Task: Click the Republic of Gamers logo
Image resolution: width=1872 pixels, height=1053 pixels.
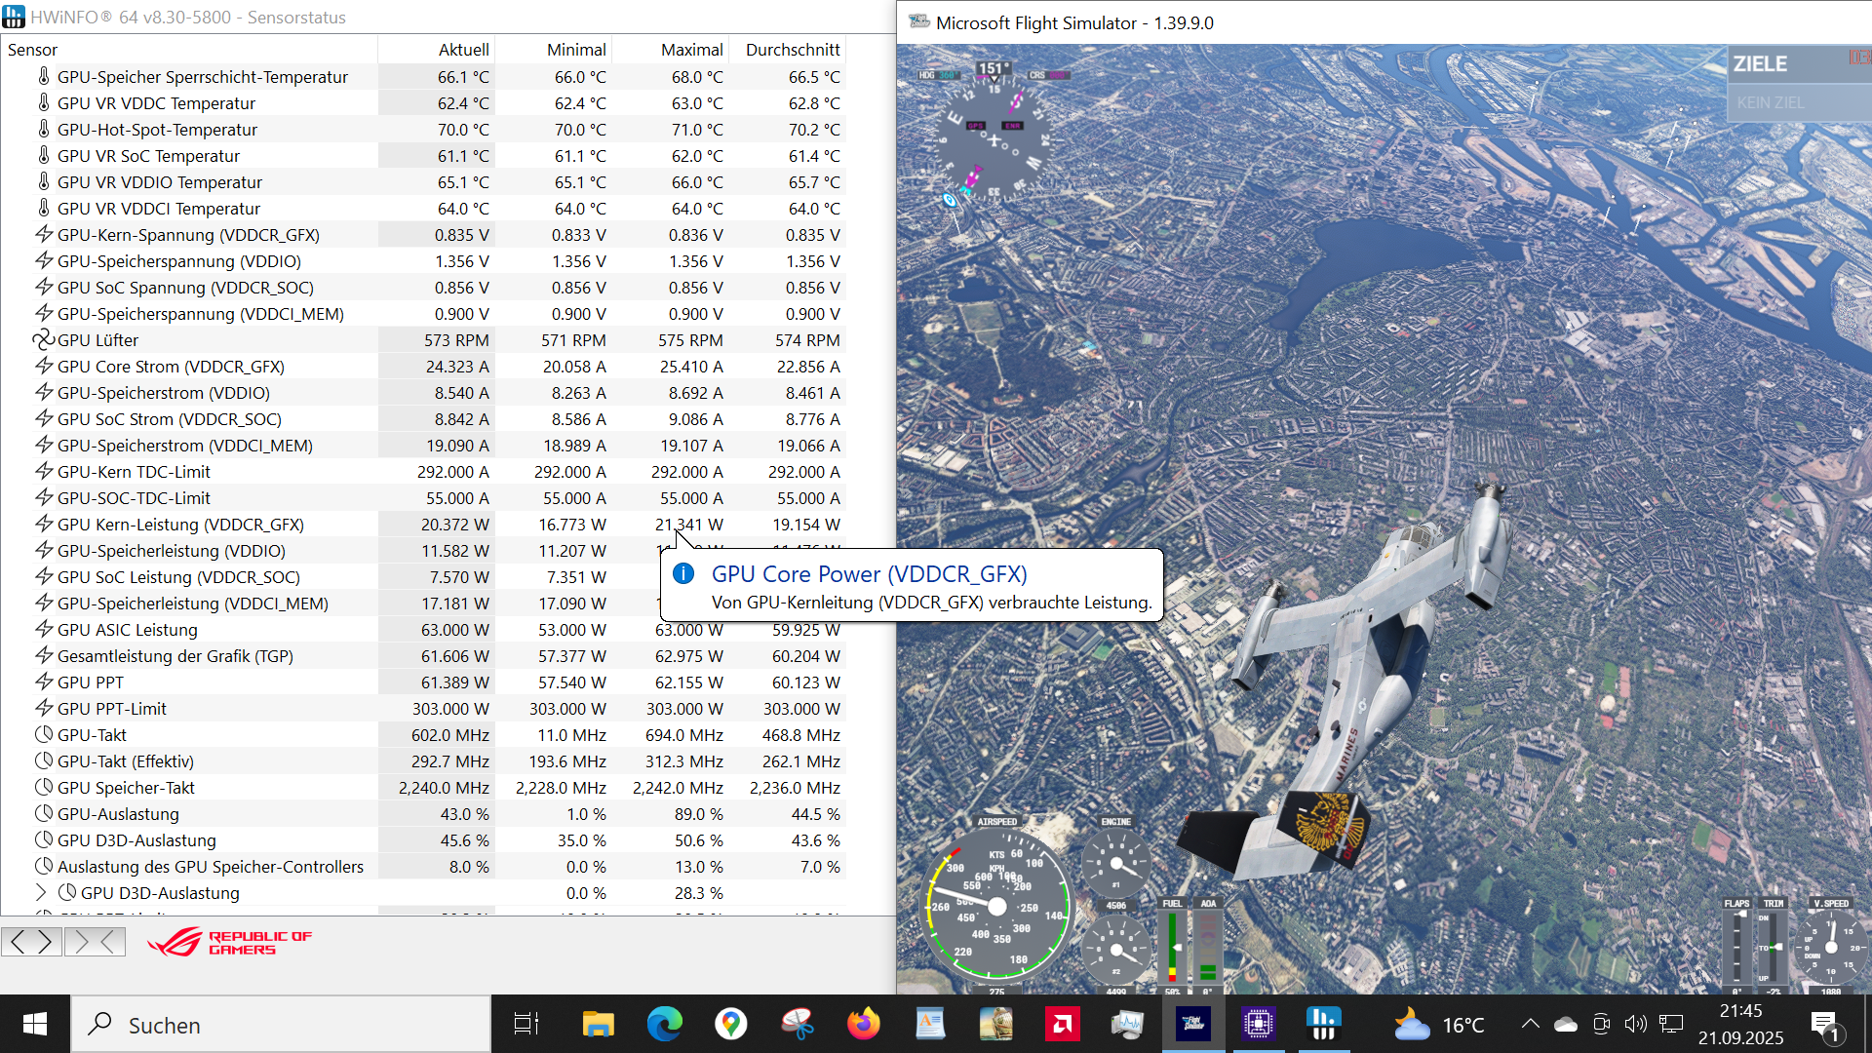Action: pyautogui.click(x=227, y=942)
